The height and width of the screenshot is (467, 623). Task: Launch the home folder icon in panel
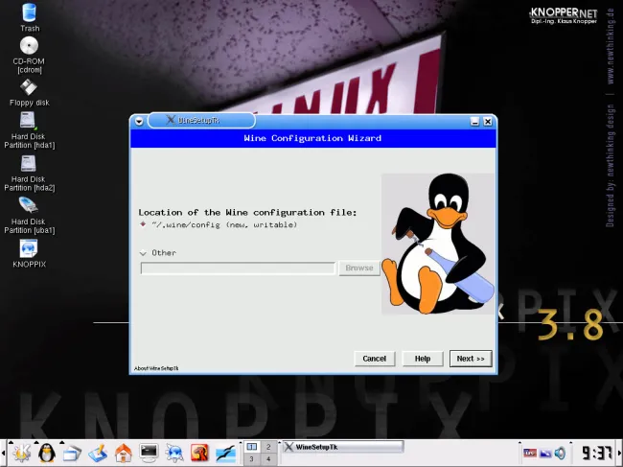123,453
